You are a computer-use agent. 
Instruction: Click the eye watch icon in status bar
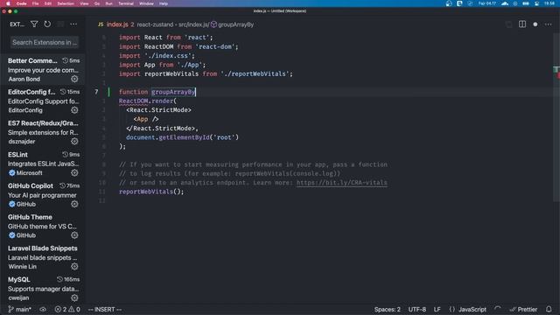[x=43, y=309]
